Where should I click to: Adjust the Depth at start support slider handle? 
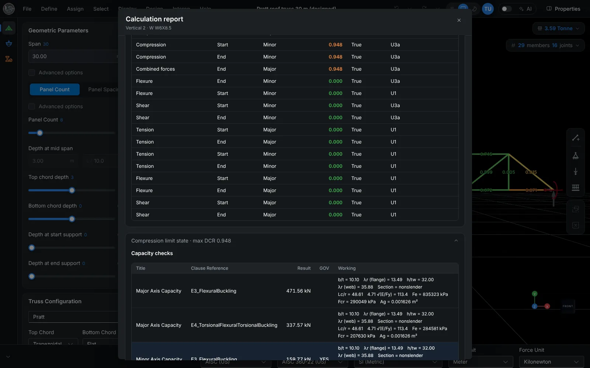coord(32,248)
